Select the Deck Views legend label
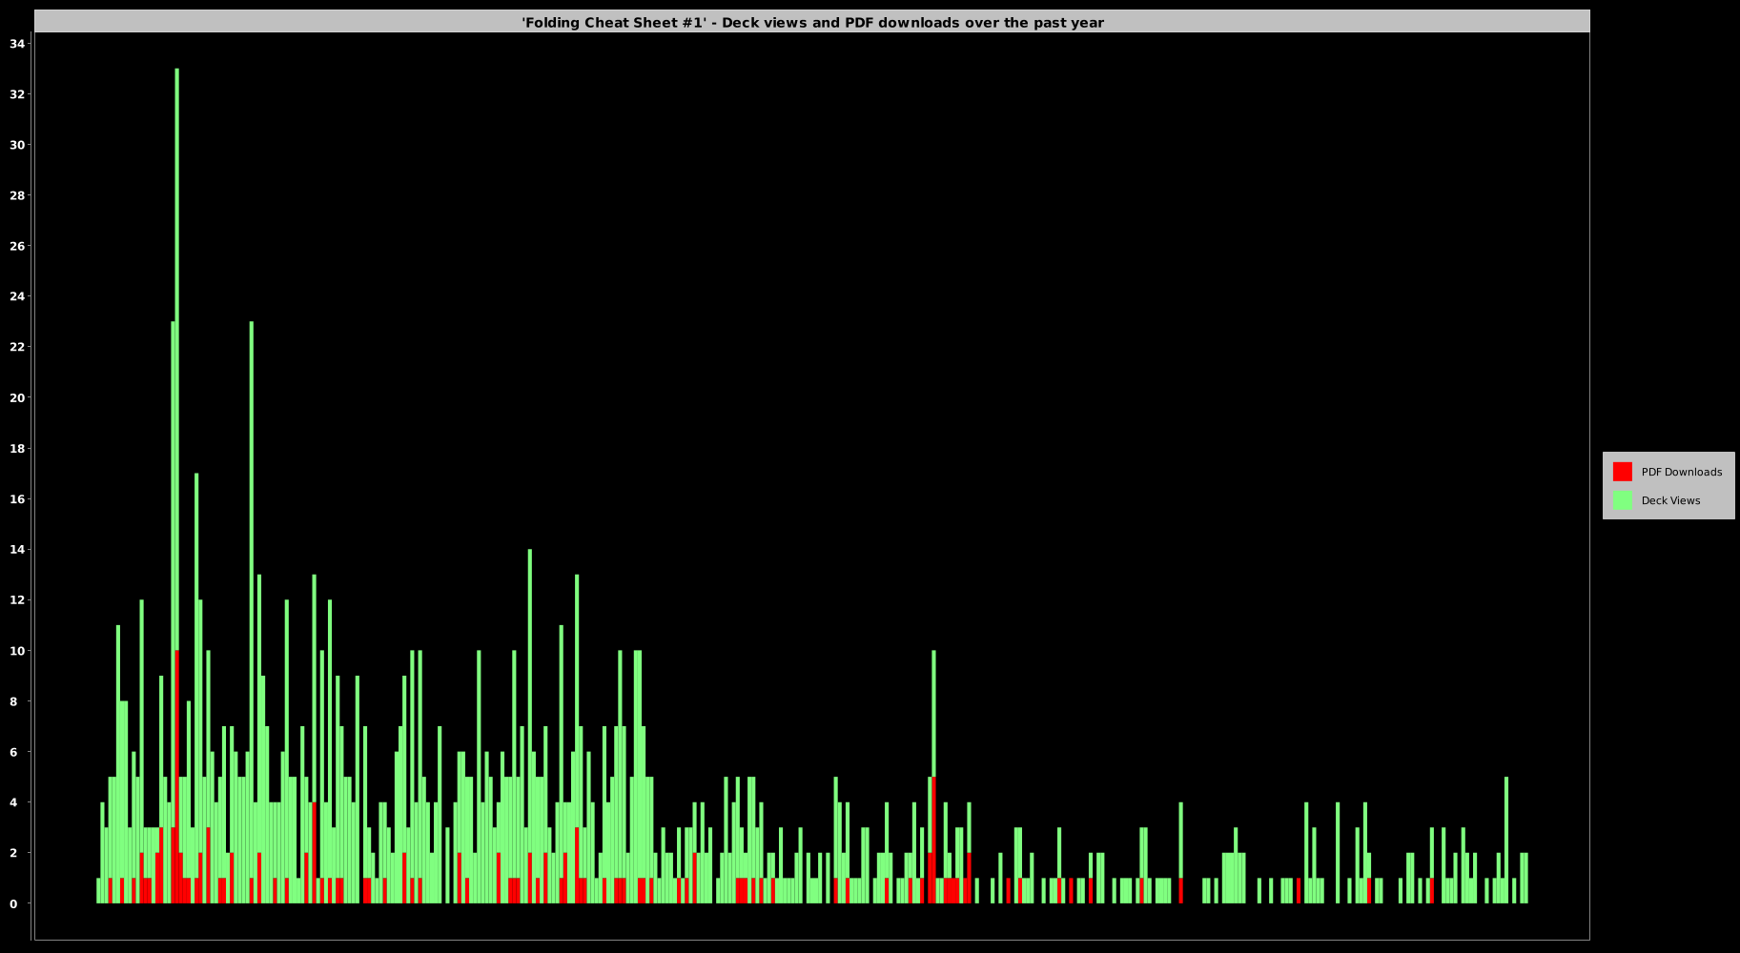 [1670, 500]
